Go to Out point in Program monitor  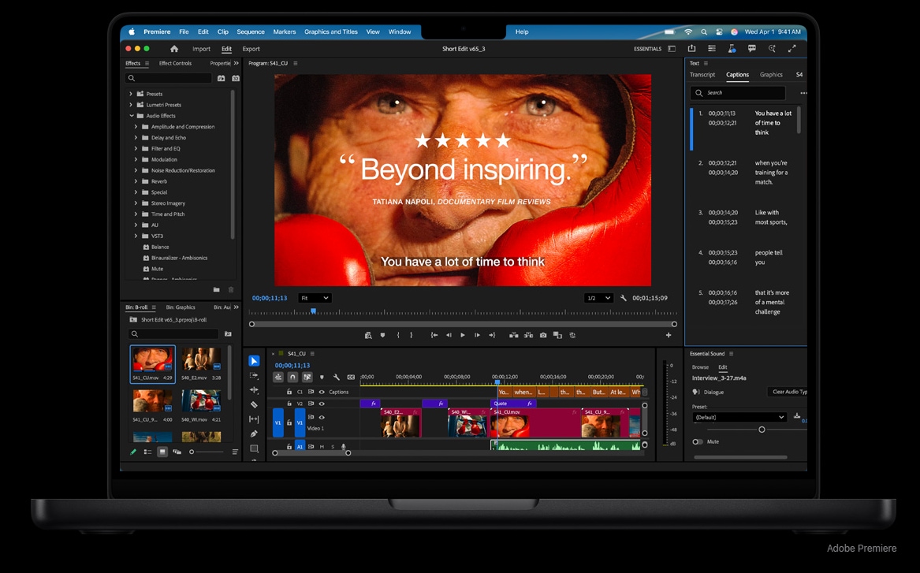click(x=492, y=335)
